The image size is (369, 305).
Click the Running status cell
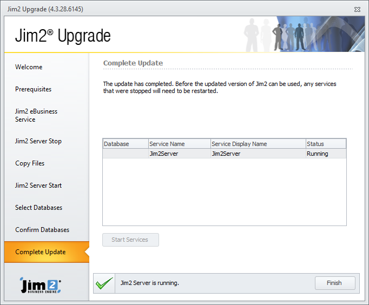tap(326, 154)
